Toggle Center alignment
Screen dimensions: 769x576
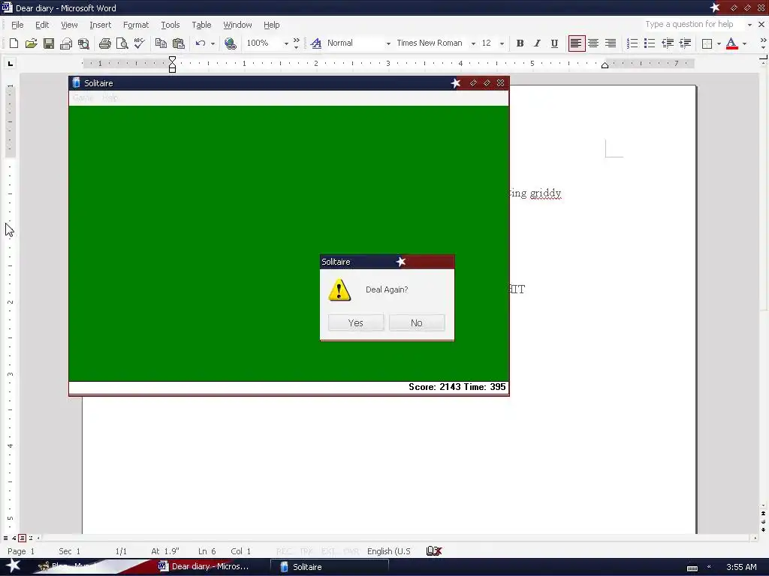(x=593, y=43)
